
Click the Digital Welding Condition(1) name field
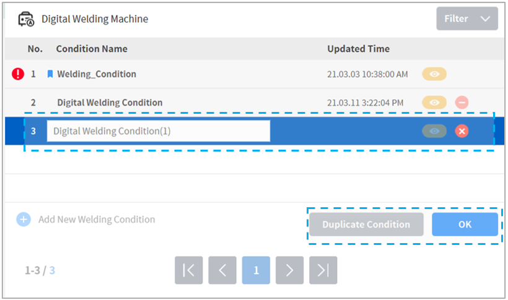point(158,131)
